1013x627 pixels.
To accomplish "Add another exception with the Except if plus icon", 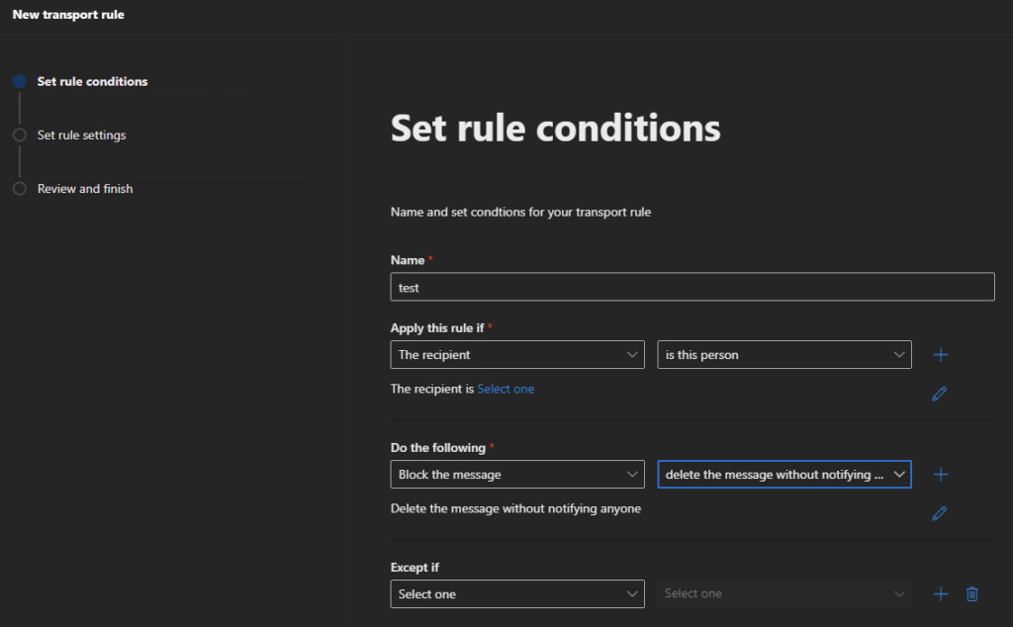I will (941, 594).
